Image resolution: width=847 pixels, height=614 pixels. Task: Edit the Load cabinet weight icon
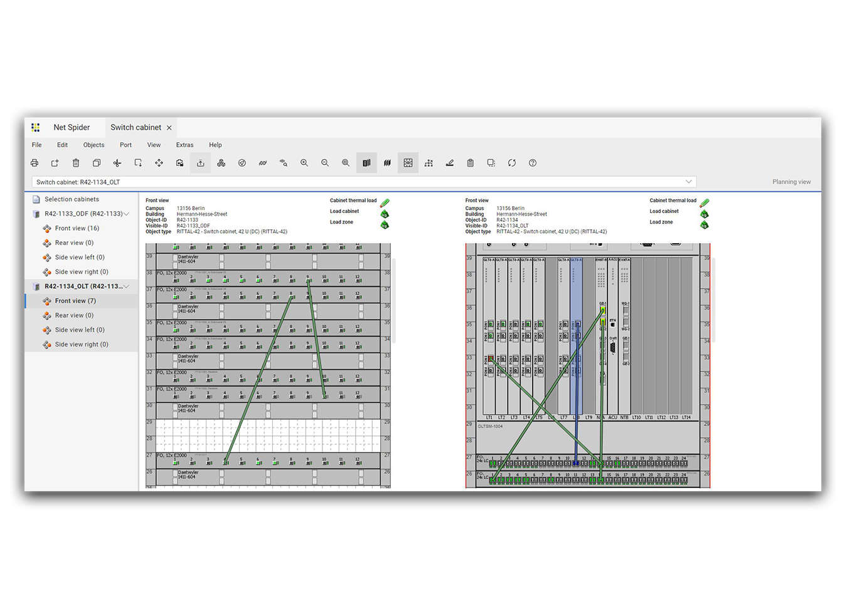pos(385,214)
